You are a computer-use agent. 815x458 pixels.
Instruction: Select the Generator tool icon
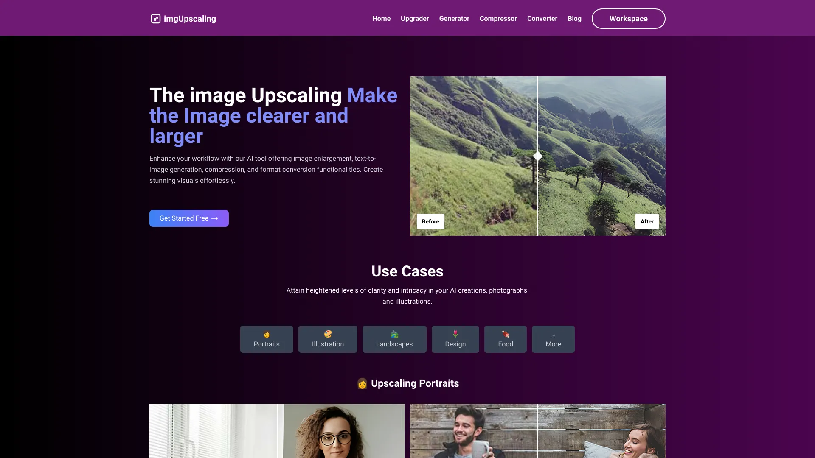coord(454,19)
